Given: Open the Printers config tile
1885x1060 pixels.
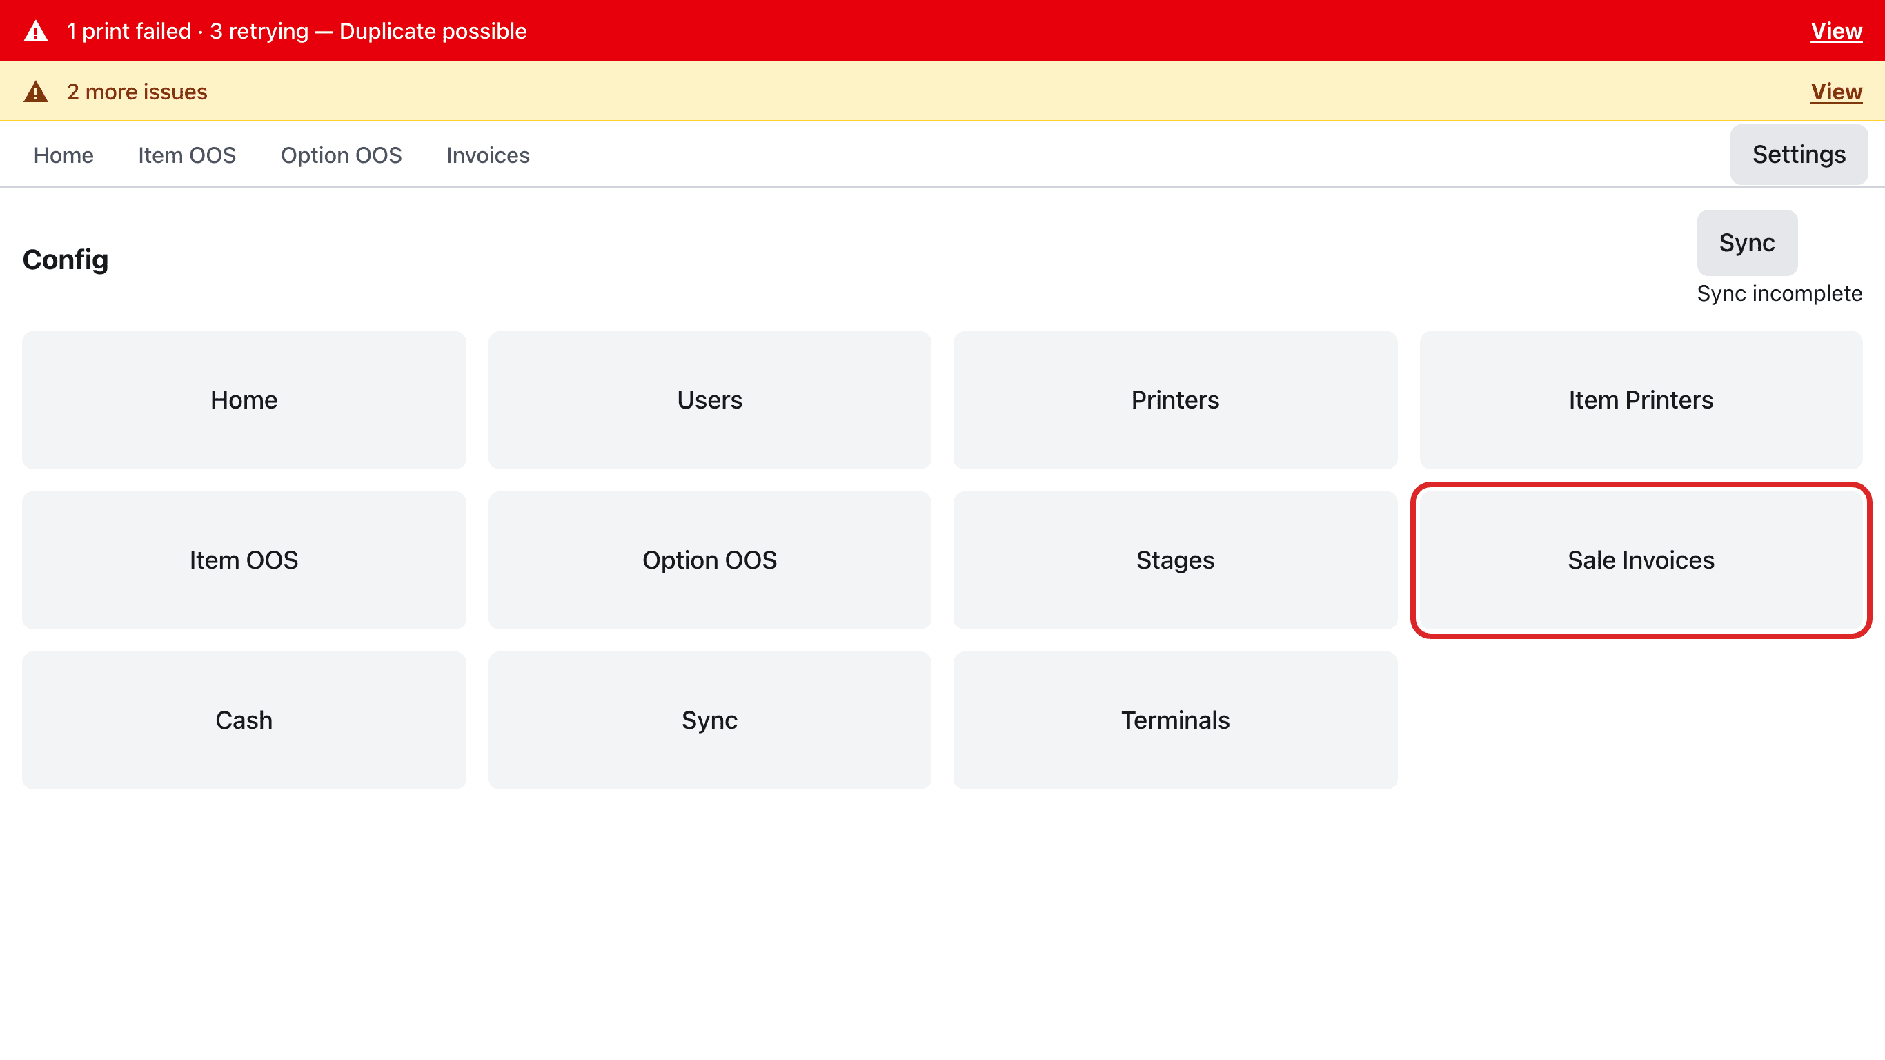Looking at the screenshot, I should tap(1175, 400).
